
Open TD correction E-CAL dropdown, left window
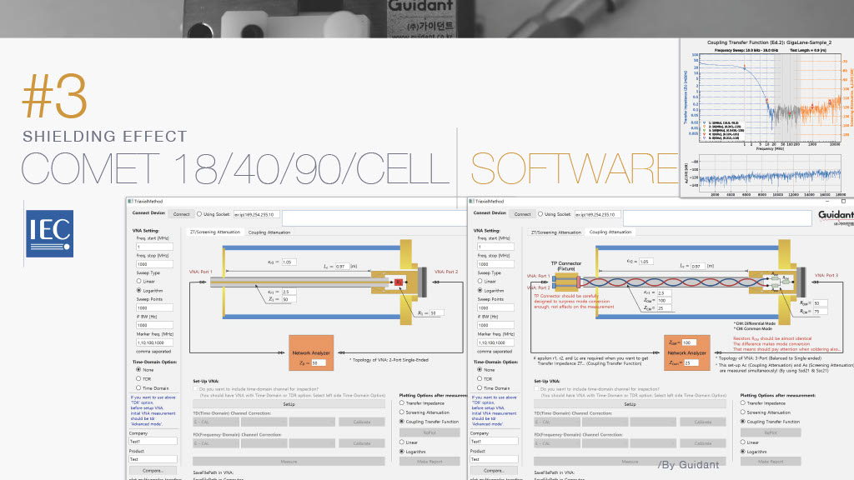[216, 422]
